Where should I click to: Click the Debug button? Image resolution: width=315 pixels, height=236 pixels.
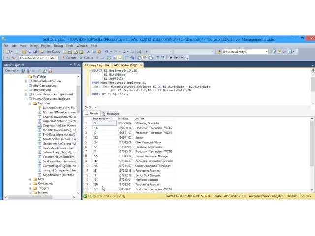click(x=87, y=58)
